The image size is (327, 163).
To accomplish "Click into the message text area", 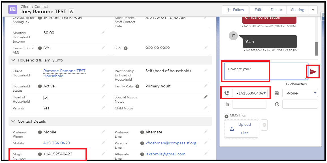I will [266, 71].
